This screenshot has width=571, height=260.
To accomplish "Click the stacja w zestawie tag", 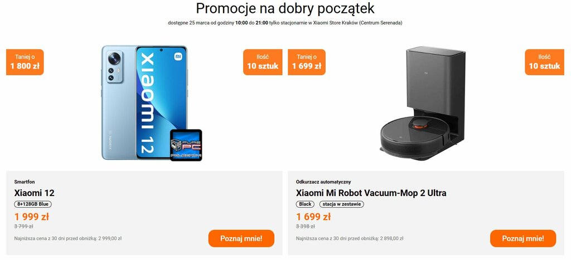I will (x=342, y=204).
